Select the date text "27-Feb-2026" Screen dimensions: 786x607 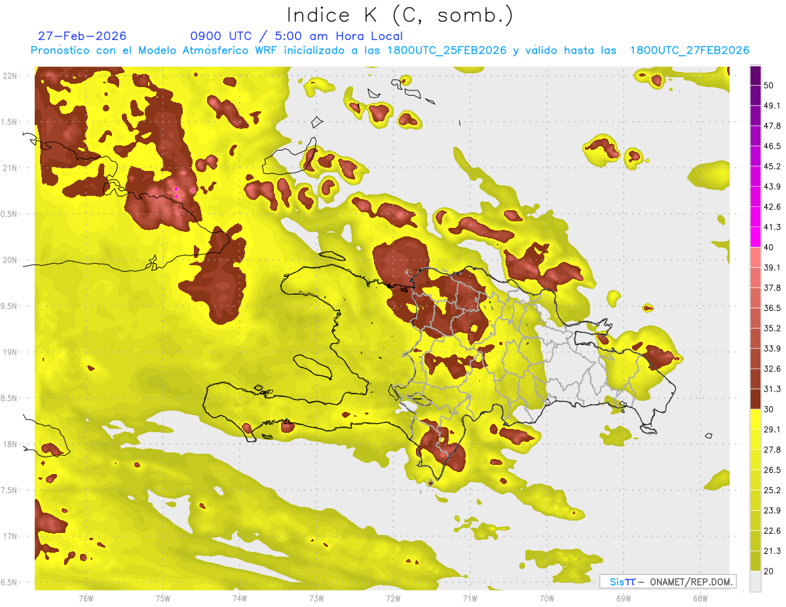pyautogui.click(x=83, y=36)
